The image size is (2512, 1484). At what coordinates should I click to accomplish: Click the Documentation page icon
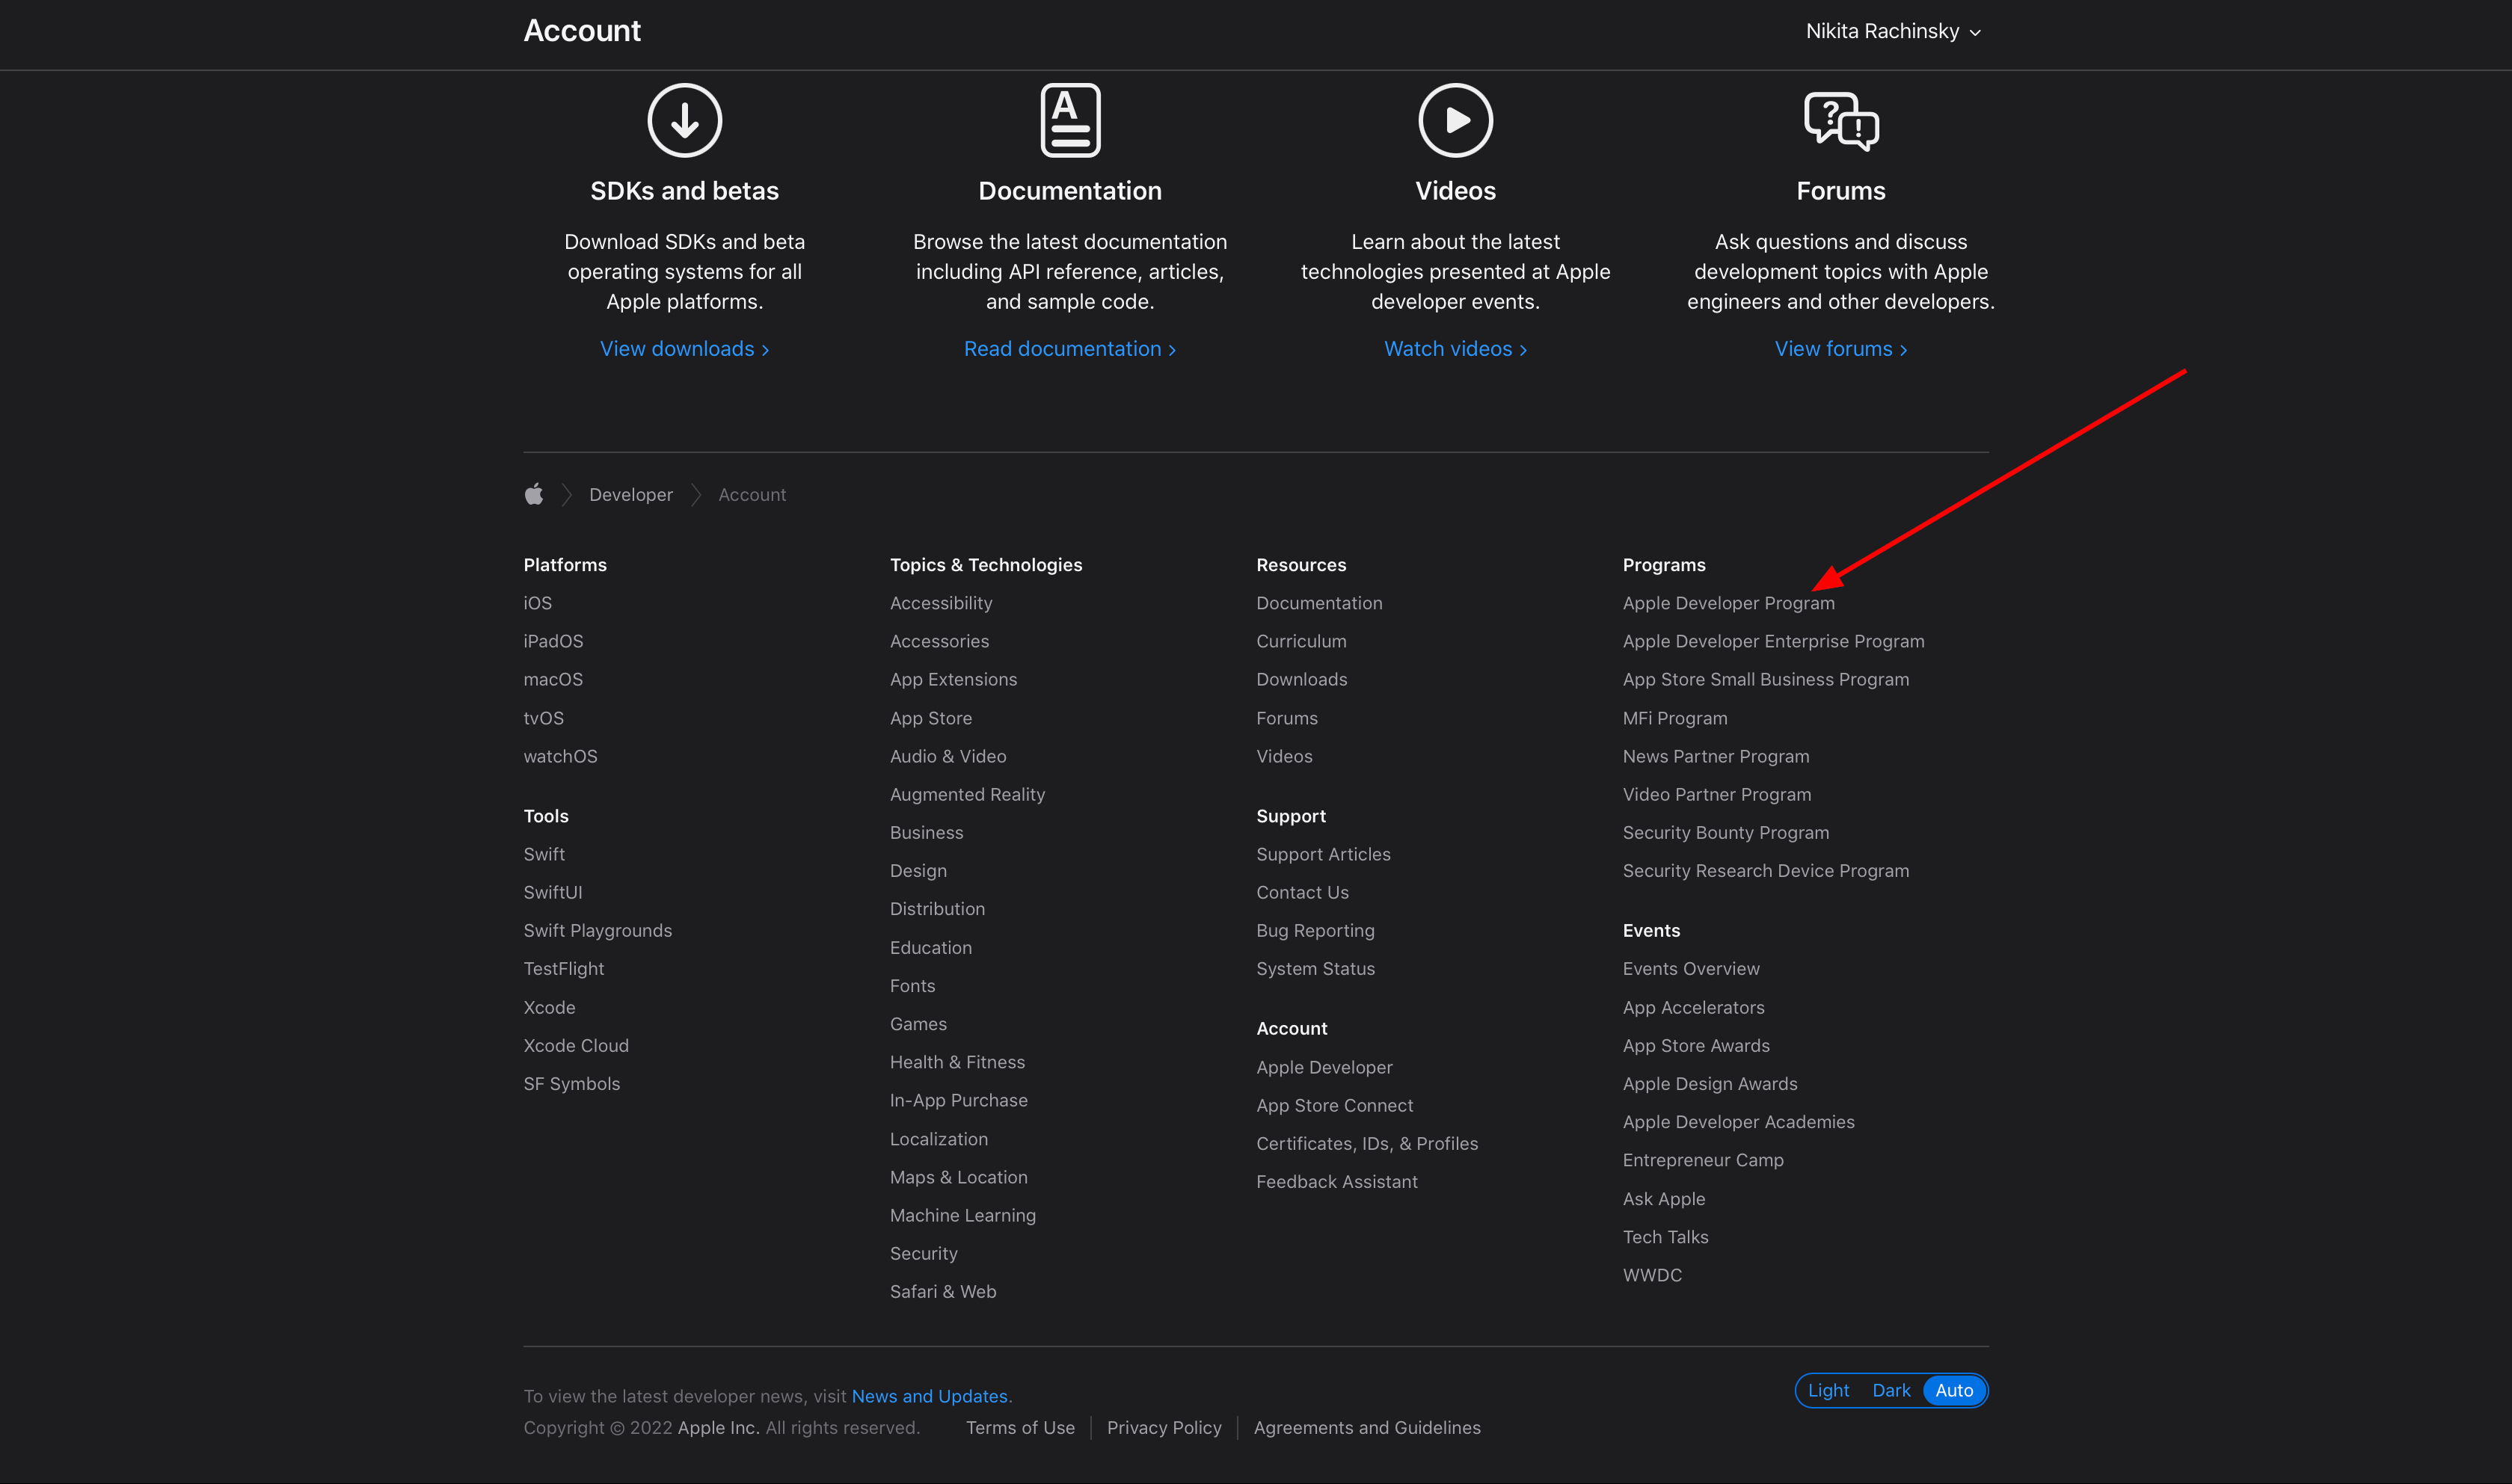coord(1070,120)
